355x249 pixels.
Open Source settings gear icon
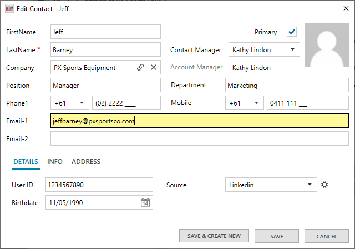pos(324,185)
